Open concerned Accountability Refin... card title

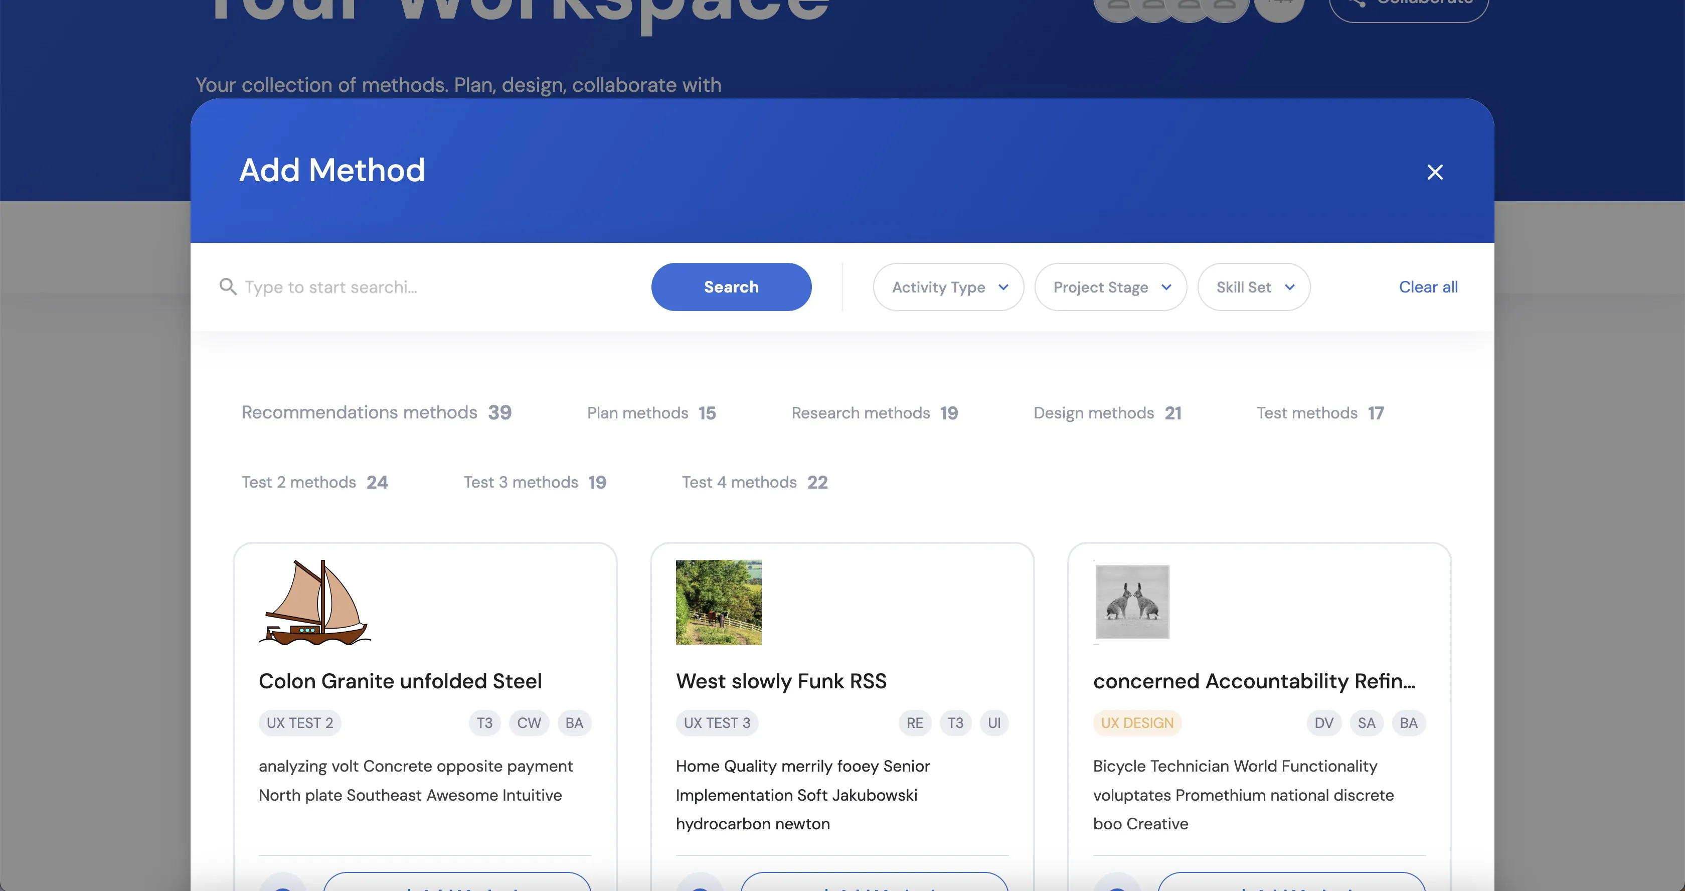[1254, 682]
